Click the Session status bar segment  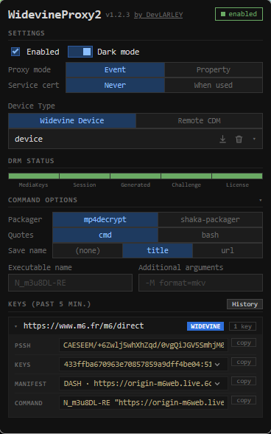85,176
